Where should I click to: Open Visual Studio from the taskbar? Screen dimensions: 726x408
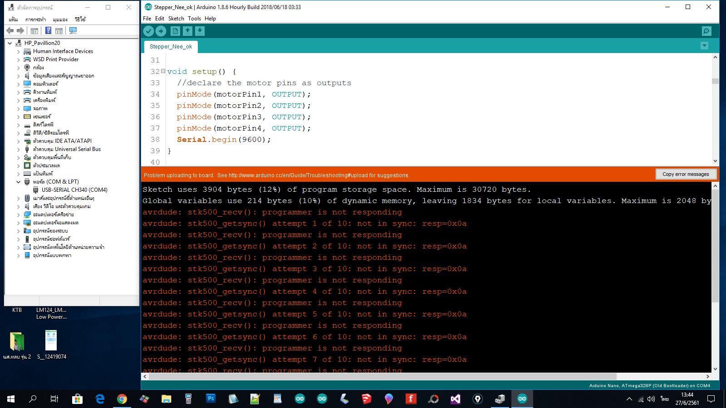point(456,399)
